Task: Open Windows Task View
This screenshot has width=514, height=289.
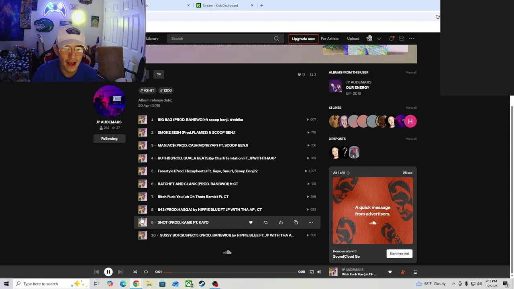Action: coord(96,284)
